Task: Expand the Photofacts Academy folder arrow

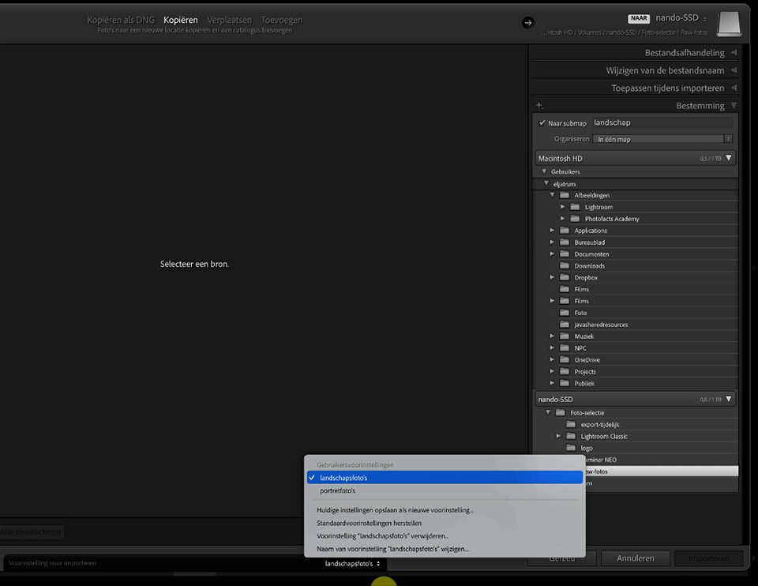Action: [562, 219]
